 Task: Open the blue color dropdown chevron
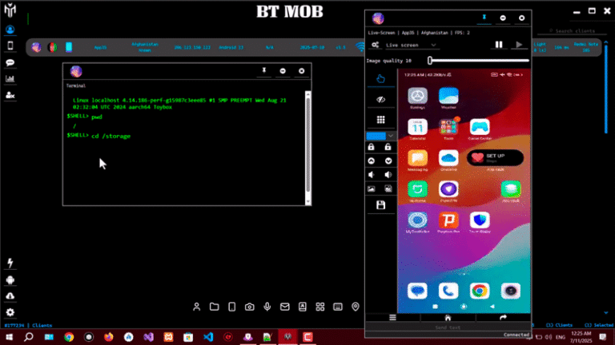(x=390, y=136)
